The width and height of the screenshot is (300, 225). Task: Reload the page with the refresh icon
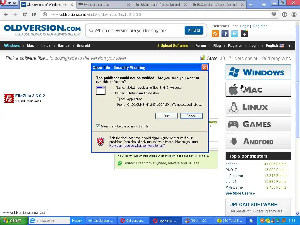25,14
